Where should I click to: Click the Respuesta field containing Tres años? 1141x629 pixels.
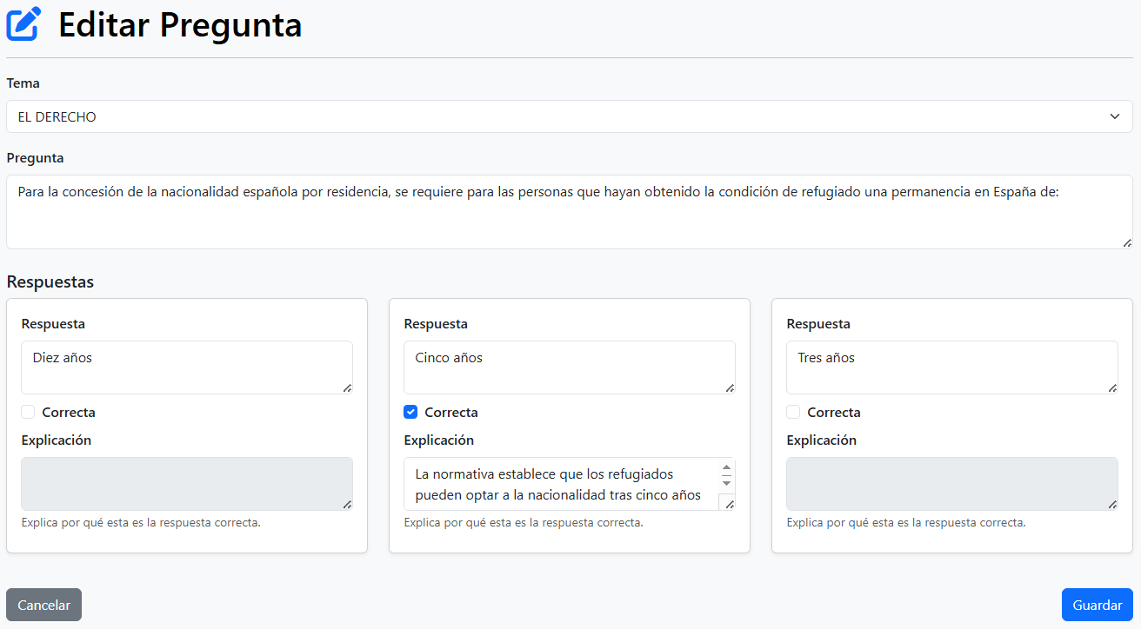coord(951,365)
